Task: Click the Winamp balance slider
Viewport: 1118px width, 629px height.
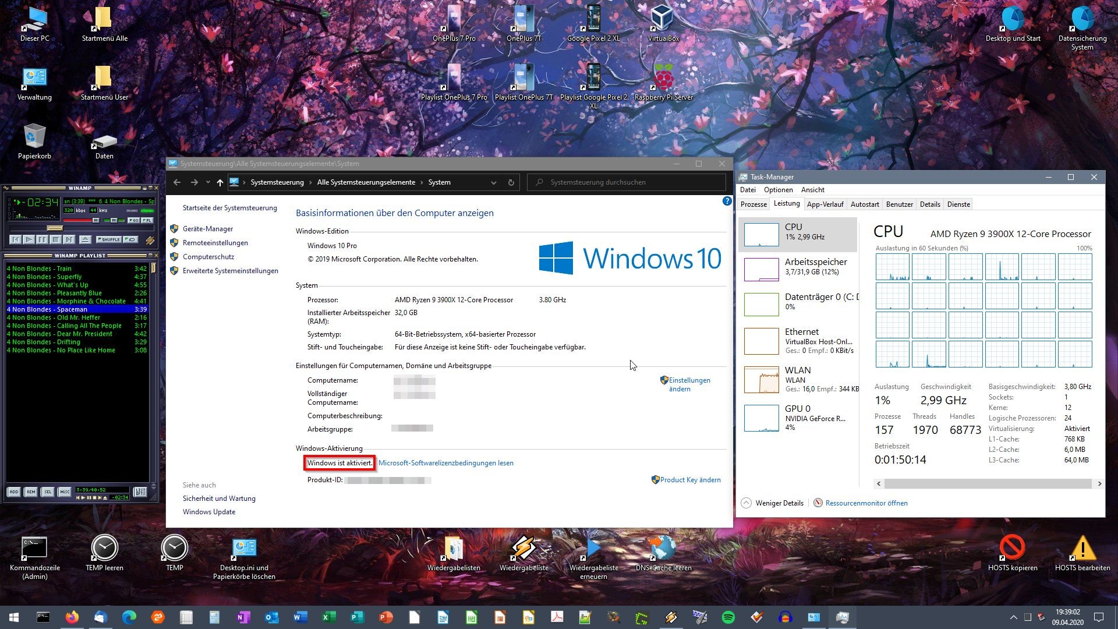Action: tap(114, 220)
